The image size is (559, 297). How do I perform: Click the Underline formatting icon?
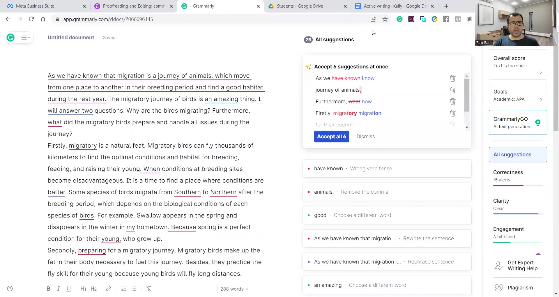click(x=69, y=289)
